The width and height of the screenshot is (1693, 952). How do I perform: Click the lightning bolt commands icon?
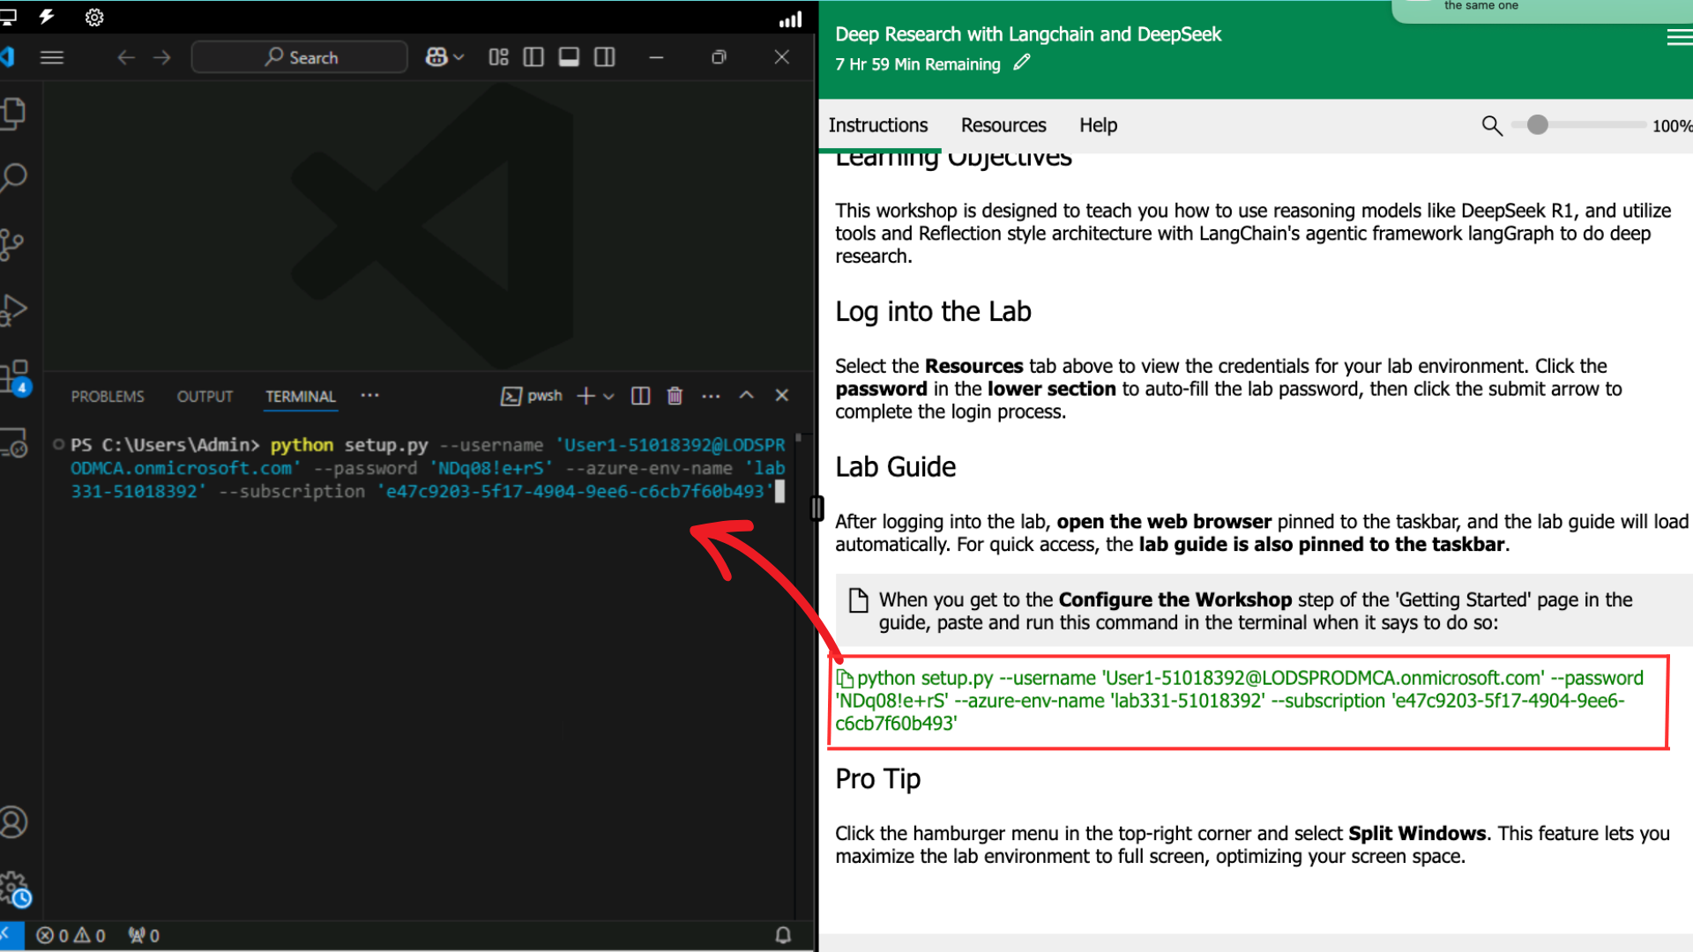coord(48,16)
